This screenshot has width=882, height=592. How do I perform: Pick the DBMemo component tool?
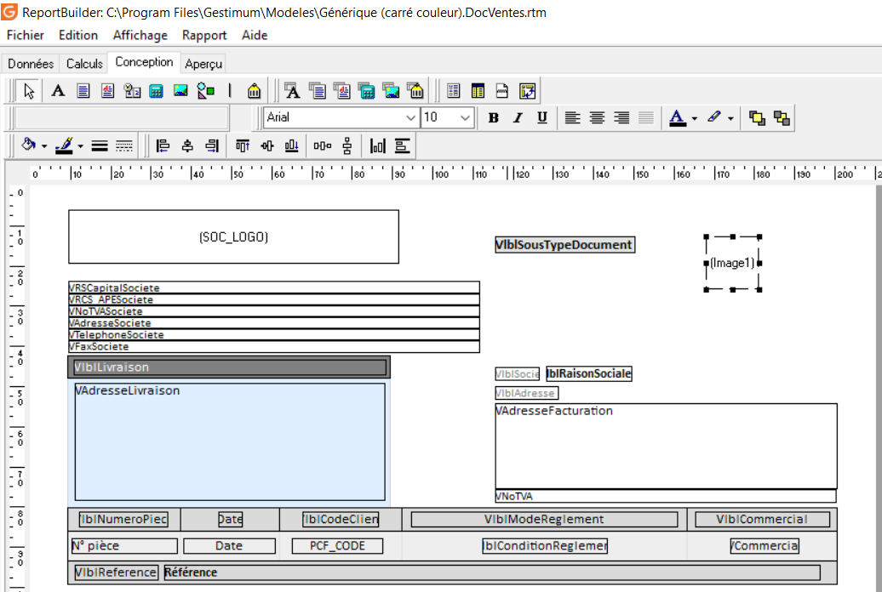coord(318,90)
